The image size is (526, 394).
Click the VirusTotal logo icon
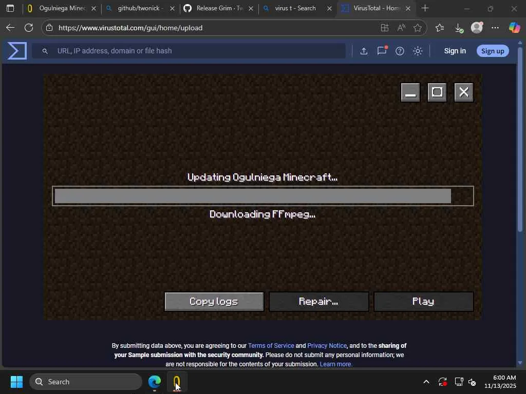pyautogui.click(x=17, y=51)
